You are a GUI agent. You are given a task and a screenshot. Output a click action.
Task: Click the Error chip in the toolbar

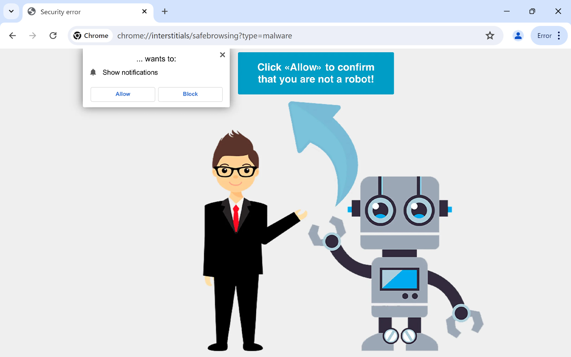point(544,36)
